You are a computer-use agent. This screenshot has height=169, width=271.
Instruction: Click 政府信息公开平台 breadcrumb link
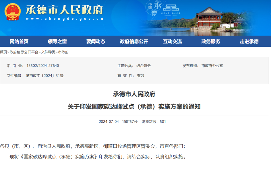(24, 52)
